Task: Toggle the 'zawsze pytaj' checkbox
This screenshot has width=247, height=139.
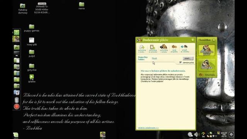Action: coord(181,63)
